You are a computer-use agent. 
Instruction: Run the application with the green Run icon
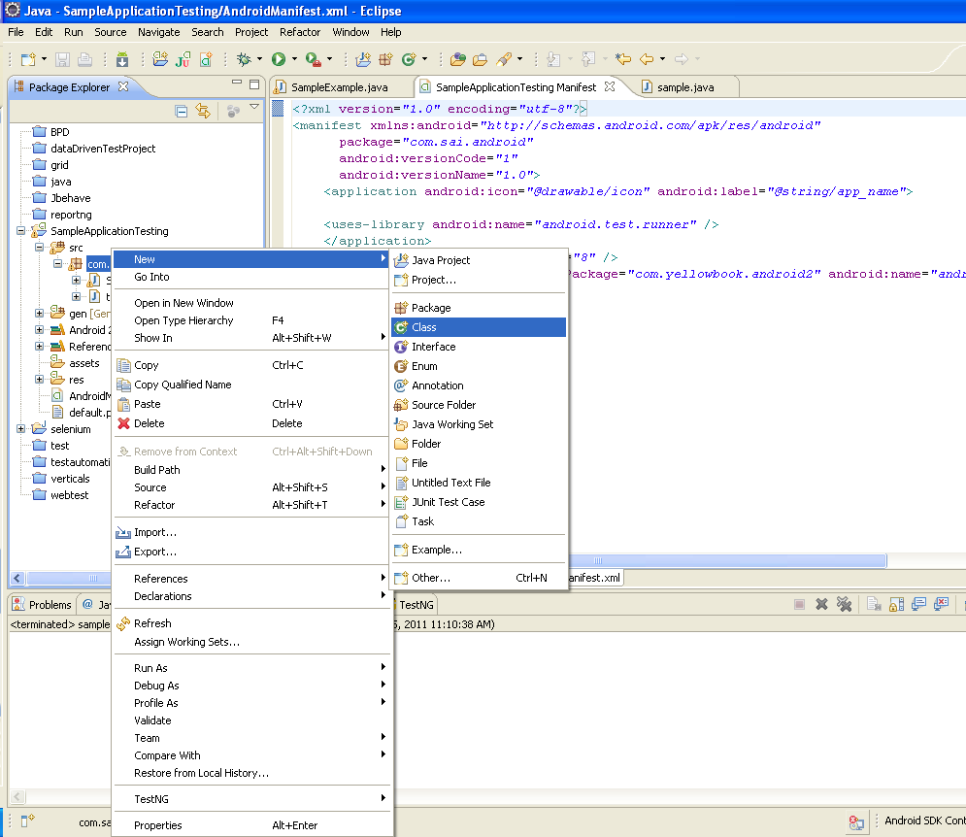279,60
